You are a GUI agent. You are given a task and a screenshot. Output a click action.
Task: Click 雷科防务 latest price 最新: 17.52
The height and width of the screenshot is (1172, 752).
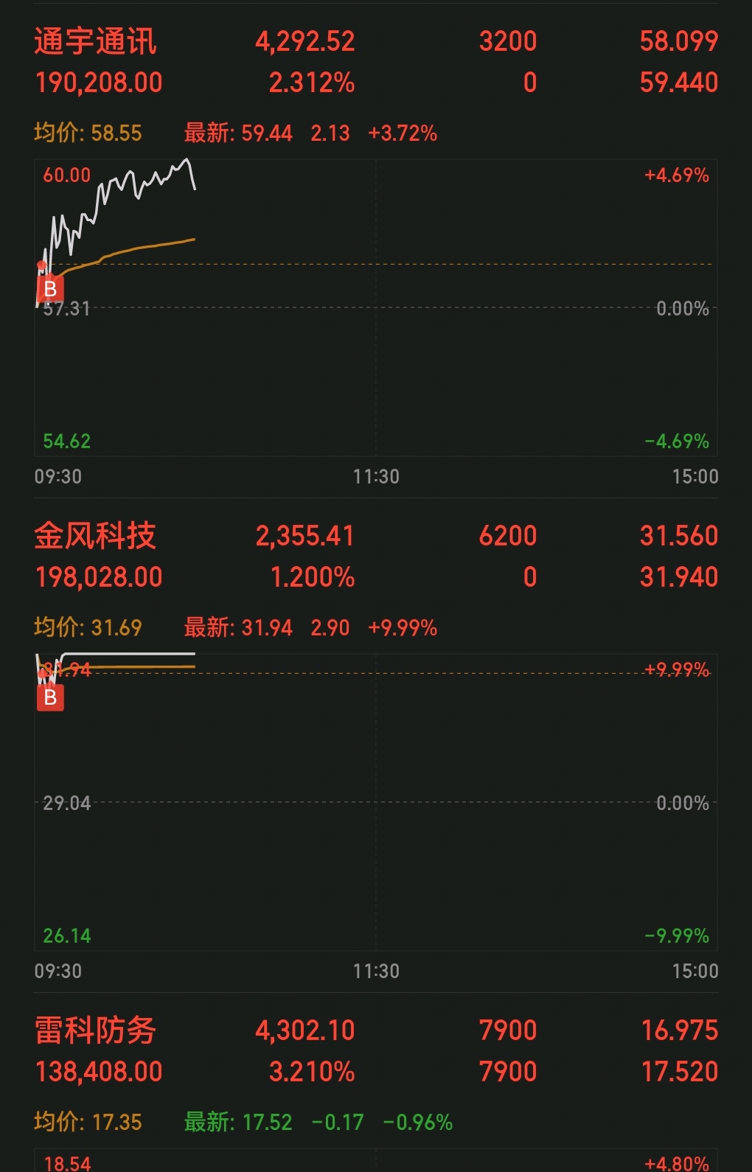pyautogui.click(x=238, y=1123)
